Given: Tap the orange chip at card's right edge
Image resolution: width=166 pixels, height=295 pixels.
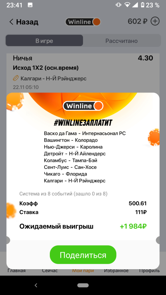Looking at the screenshot, I should 154,137.
